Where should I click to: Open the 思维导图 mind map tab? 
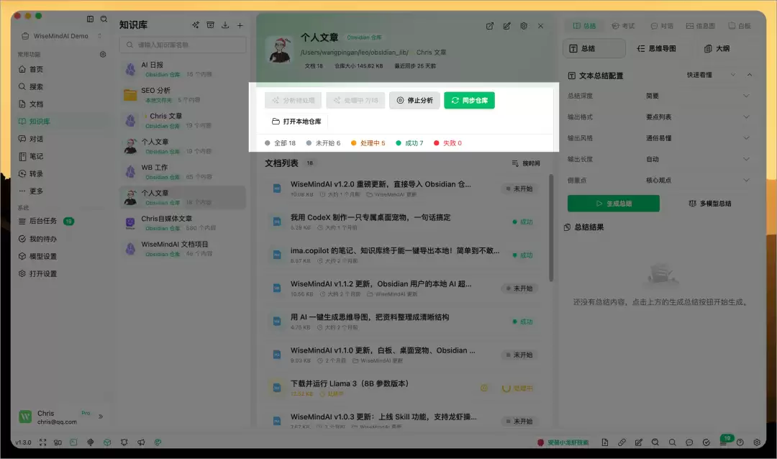[x=657, y=49]
